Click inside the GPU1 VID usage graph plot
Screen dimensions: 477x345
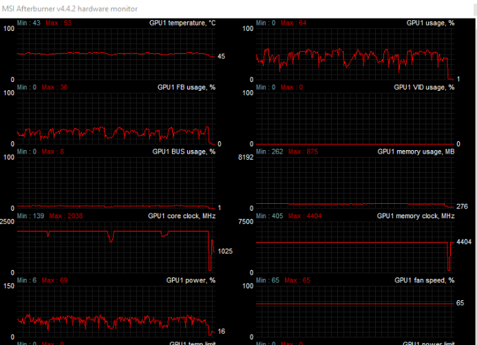pyautogui.click(x=355, y=118)
